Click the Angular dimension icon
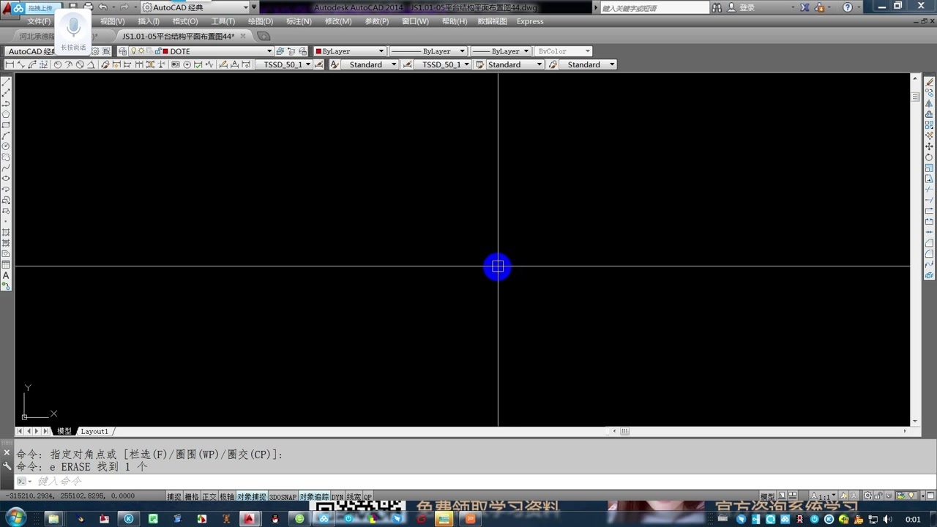The image size is (937, 527). tap(92, 64)
